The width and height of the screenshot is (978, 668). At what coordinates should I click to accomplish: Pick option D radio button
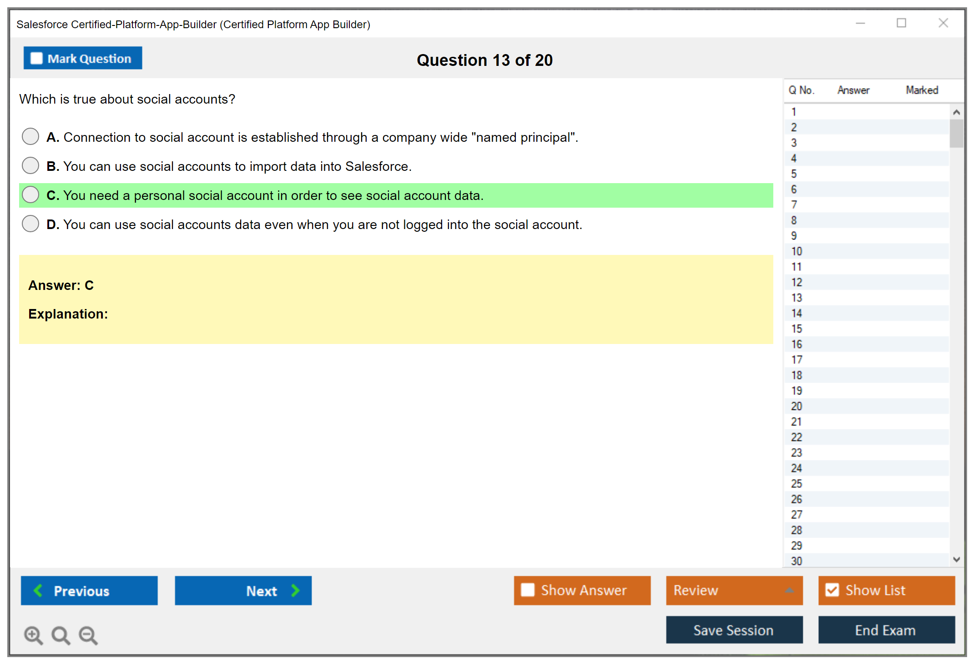click(30, 224)
